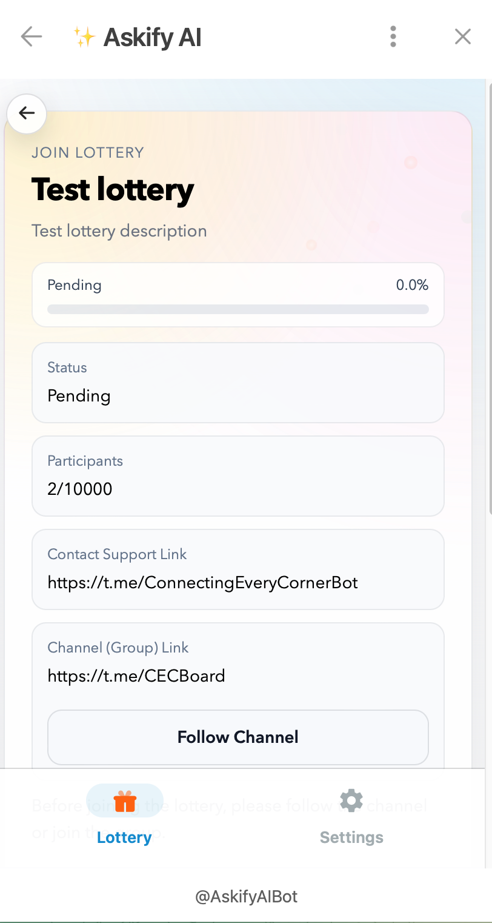Click the sparkles icon beside Askify AI

click(x=84, y=38)
